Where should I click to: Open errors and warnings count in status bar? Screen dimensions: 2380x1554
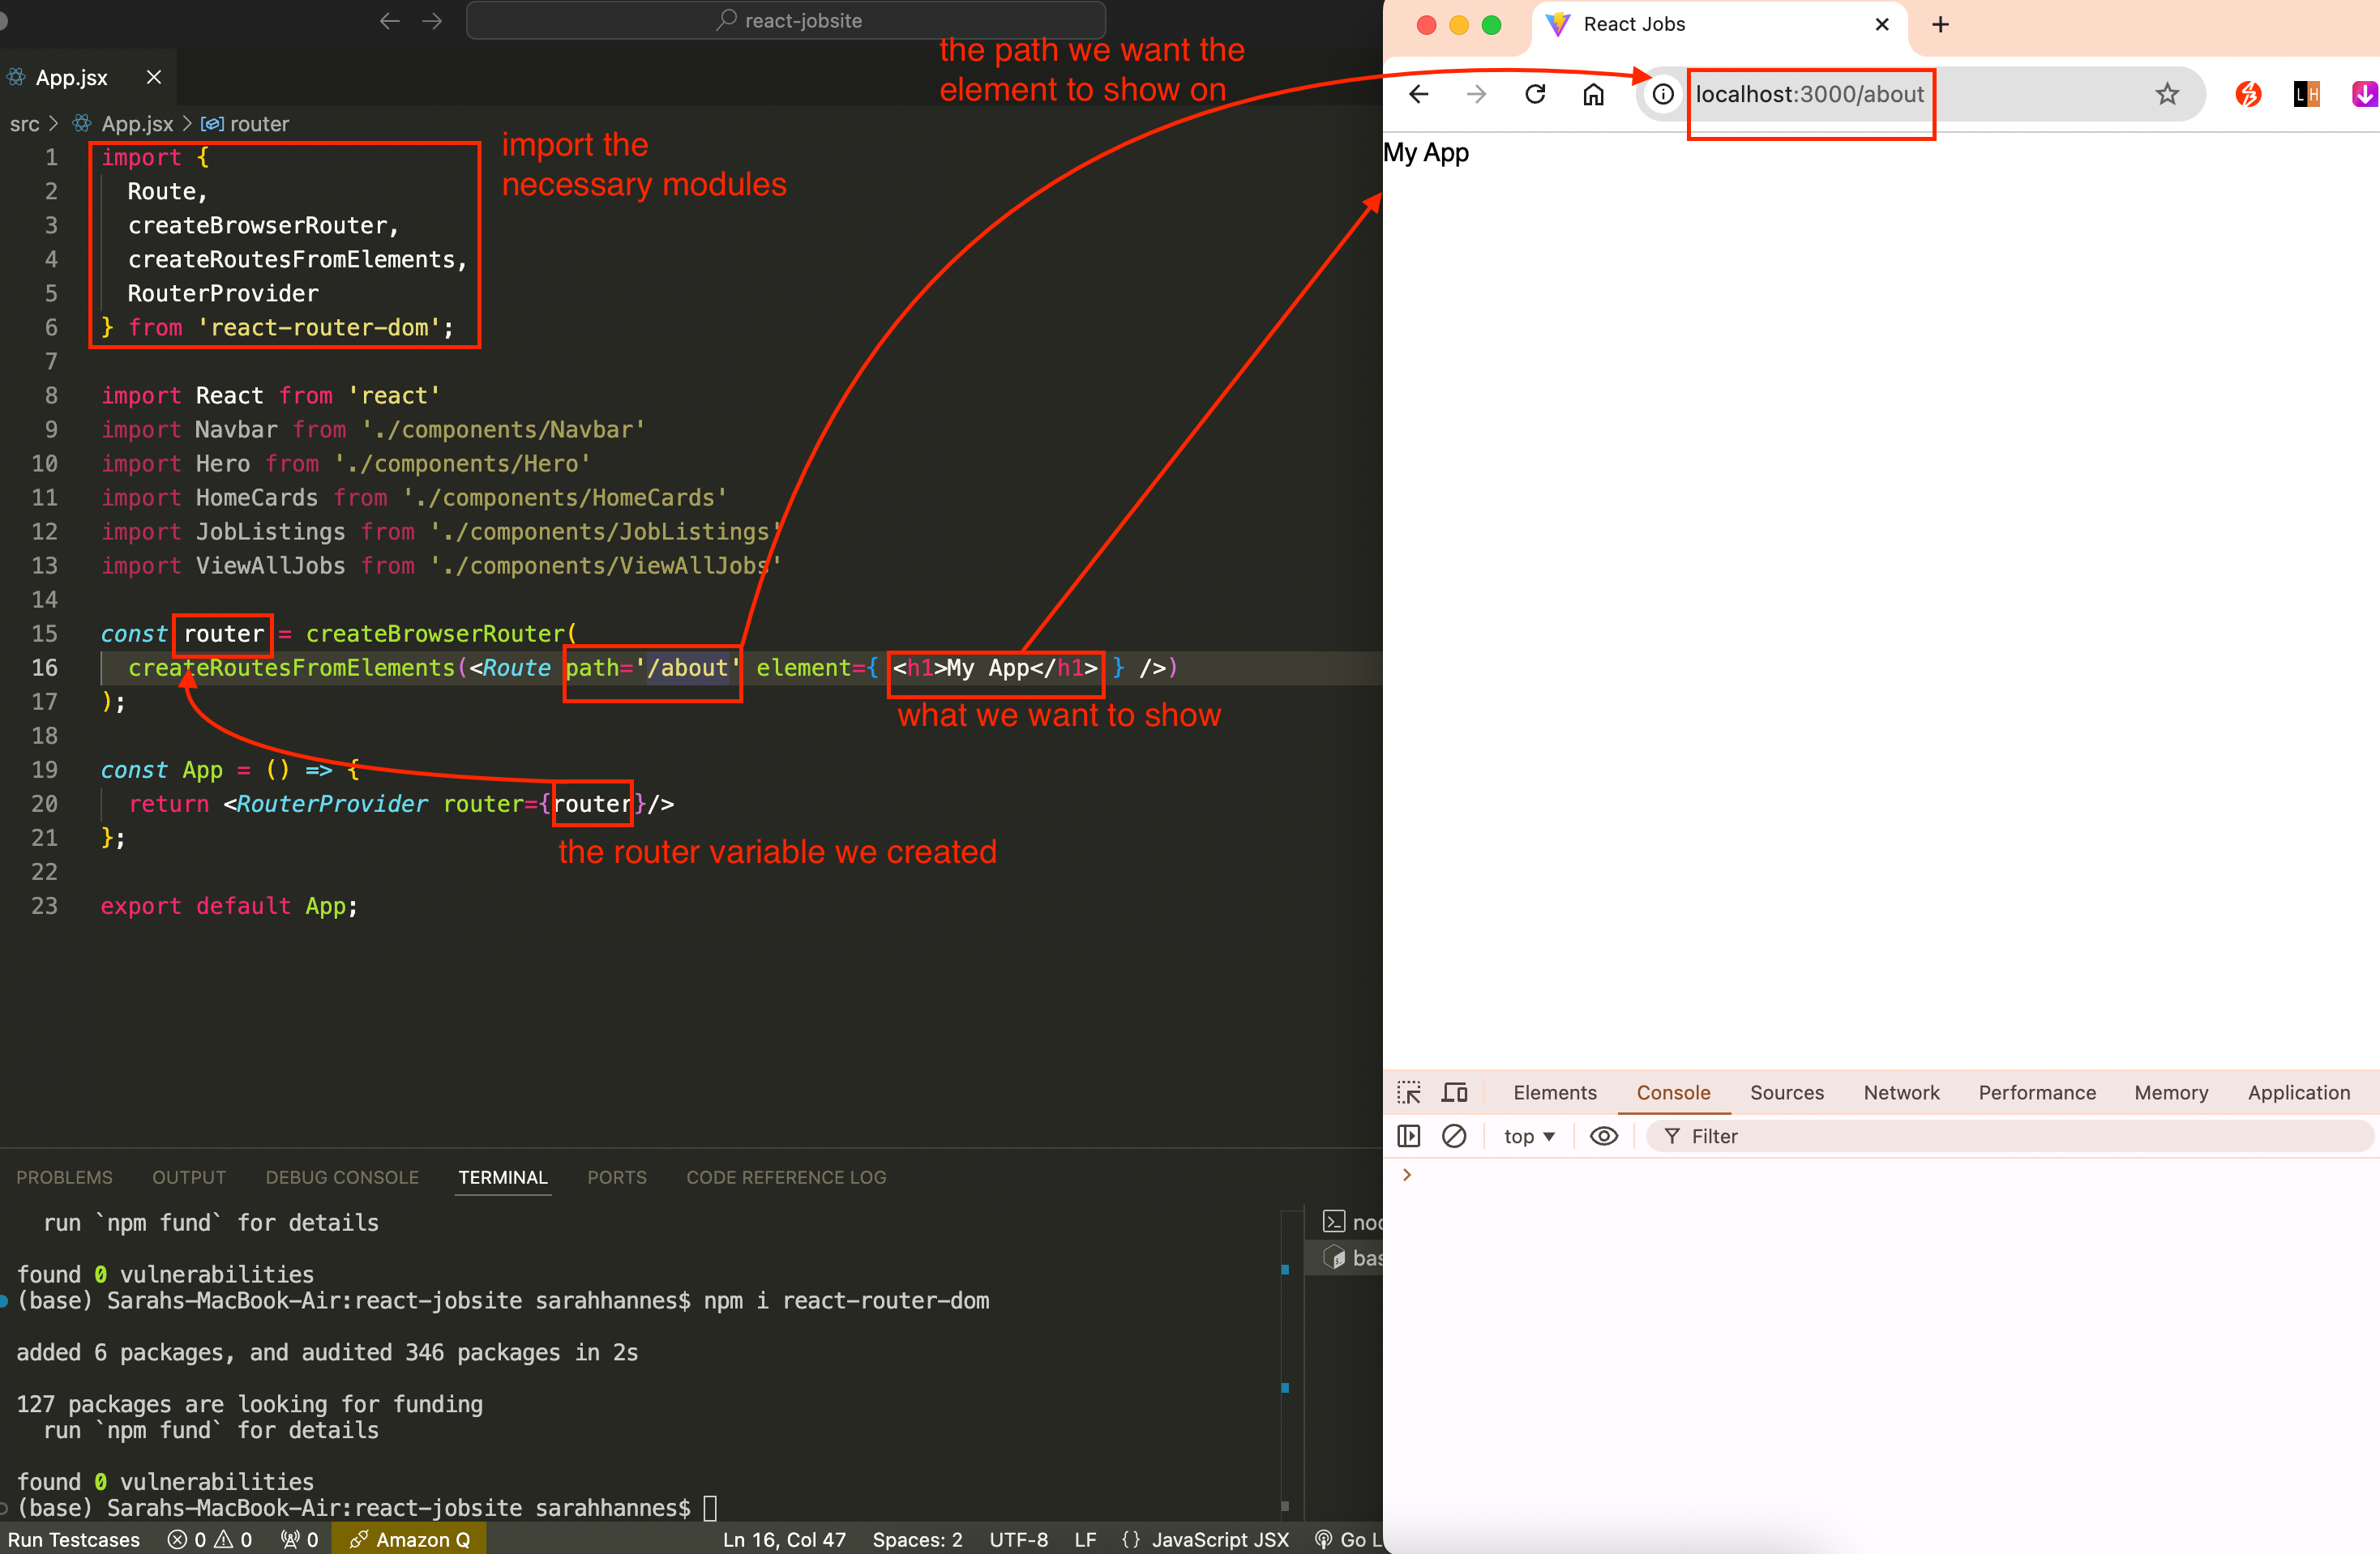(x=209, y=1539)
